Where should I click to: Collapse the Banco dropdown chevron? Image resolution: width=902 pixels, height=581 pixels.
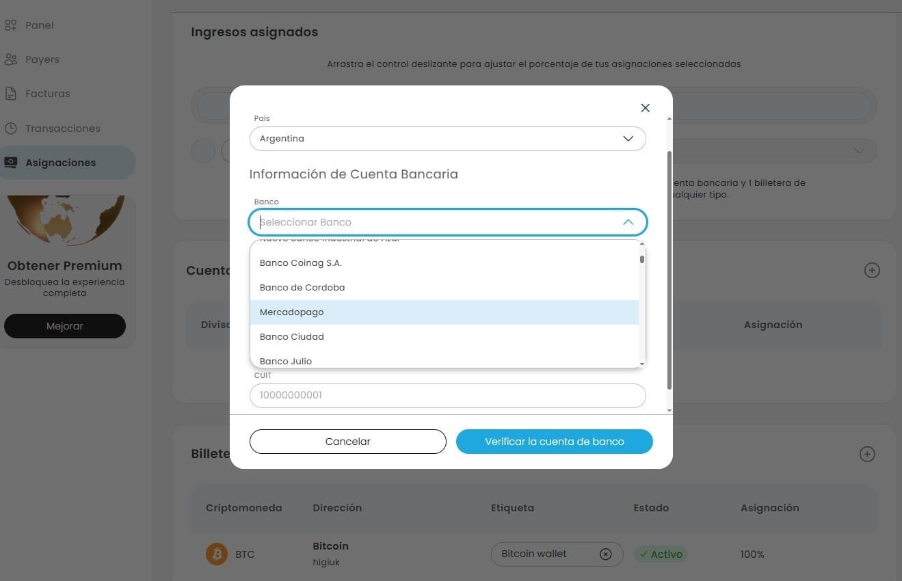click(628, 222)
